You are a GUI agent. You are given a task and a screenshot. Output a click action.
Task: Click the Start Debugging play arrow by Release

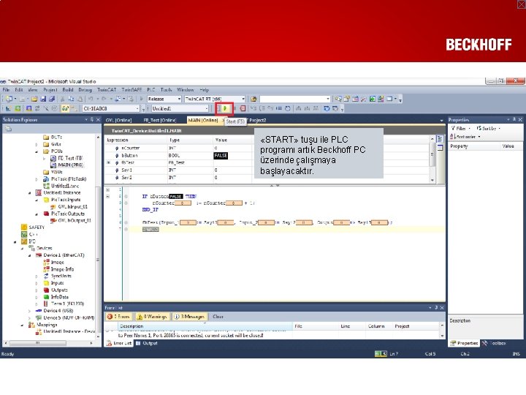(x=141, y=99)
